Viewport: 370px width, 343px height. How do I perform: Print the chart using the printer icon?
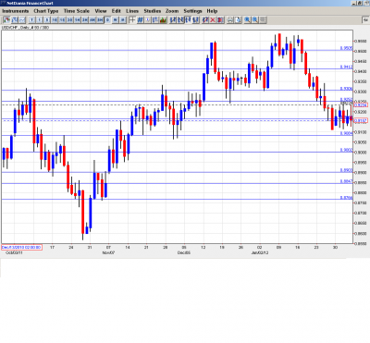point(230,20)
